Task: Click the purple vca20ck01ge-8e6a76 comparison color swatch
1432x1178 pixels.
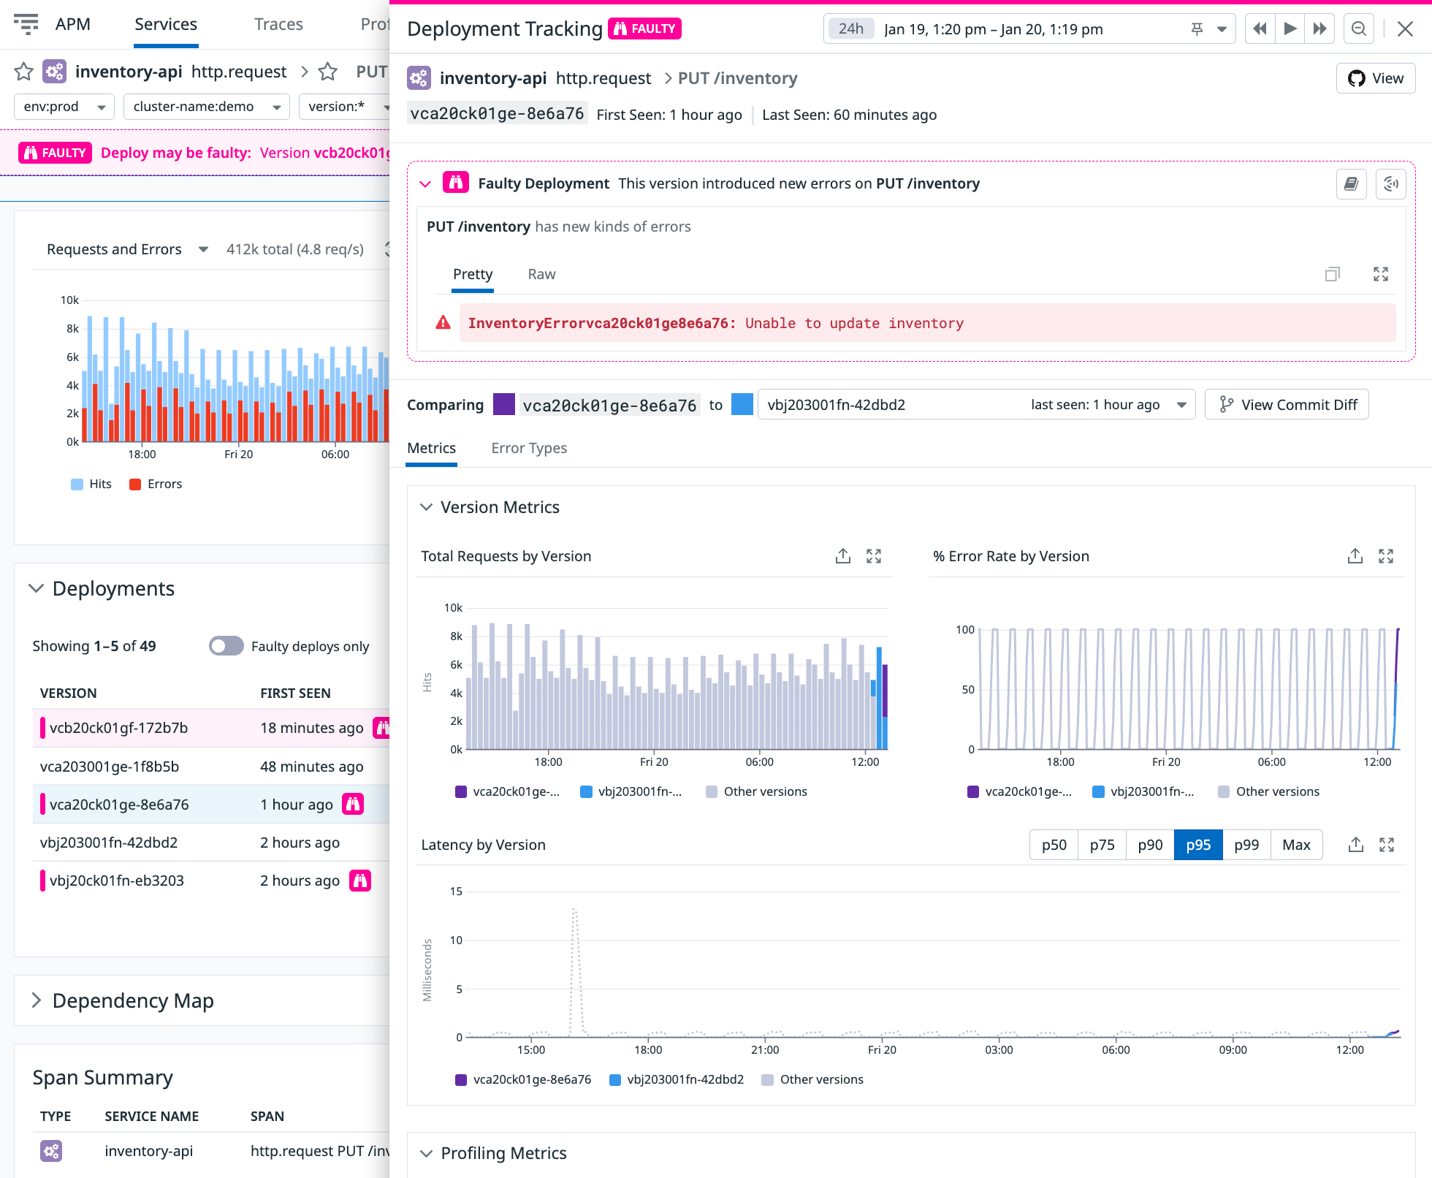Action: [x=504, y=404]
